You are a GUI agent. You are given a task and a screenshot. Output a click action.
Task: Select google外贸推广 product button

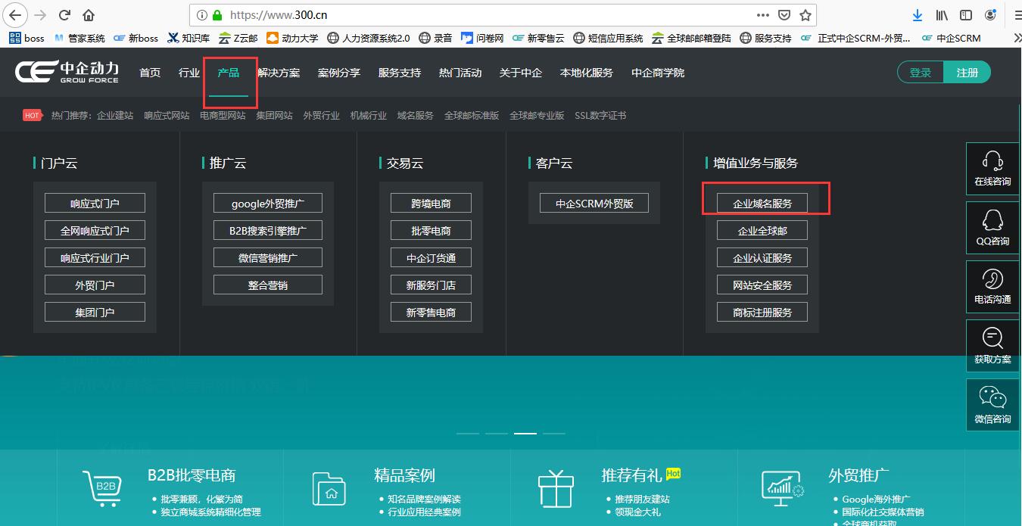coord(268,203)
